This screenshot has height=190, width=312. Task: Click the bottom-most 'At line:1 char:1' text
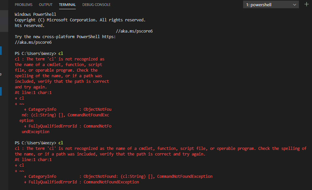33,160
